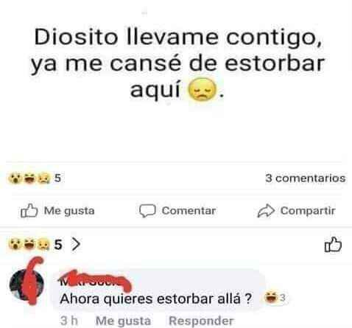Click the laughing reaction emoji next to comment

pos(270,298)
